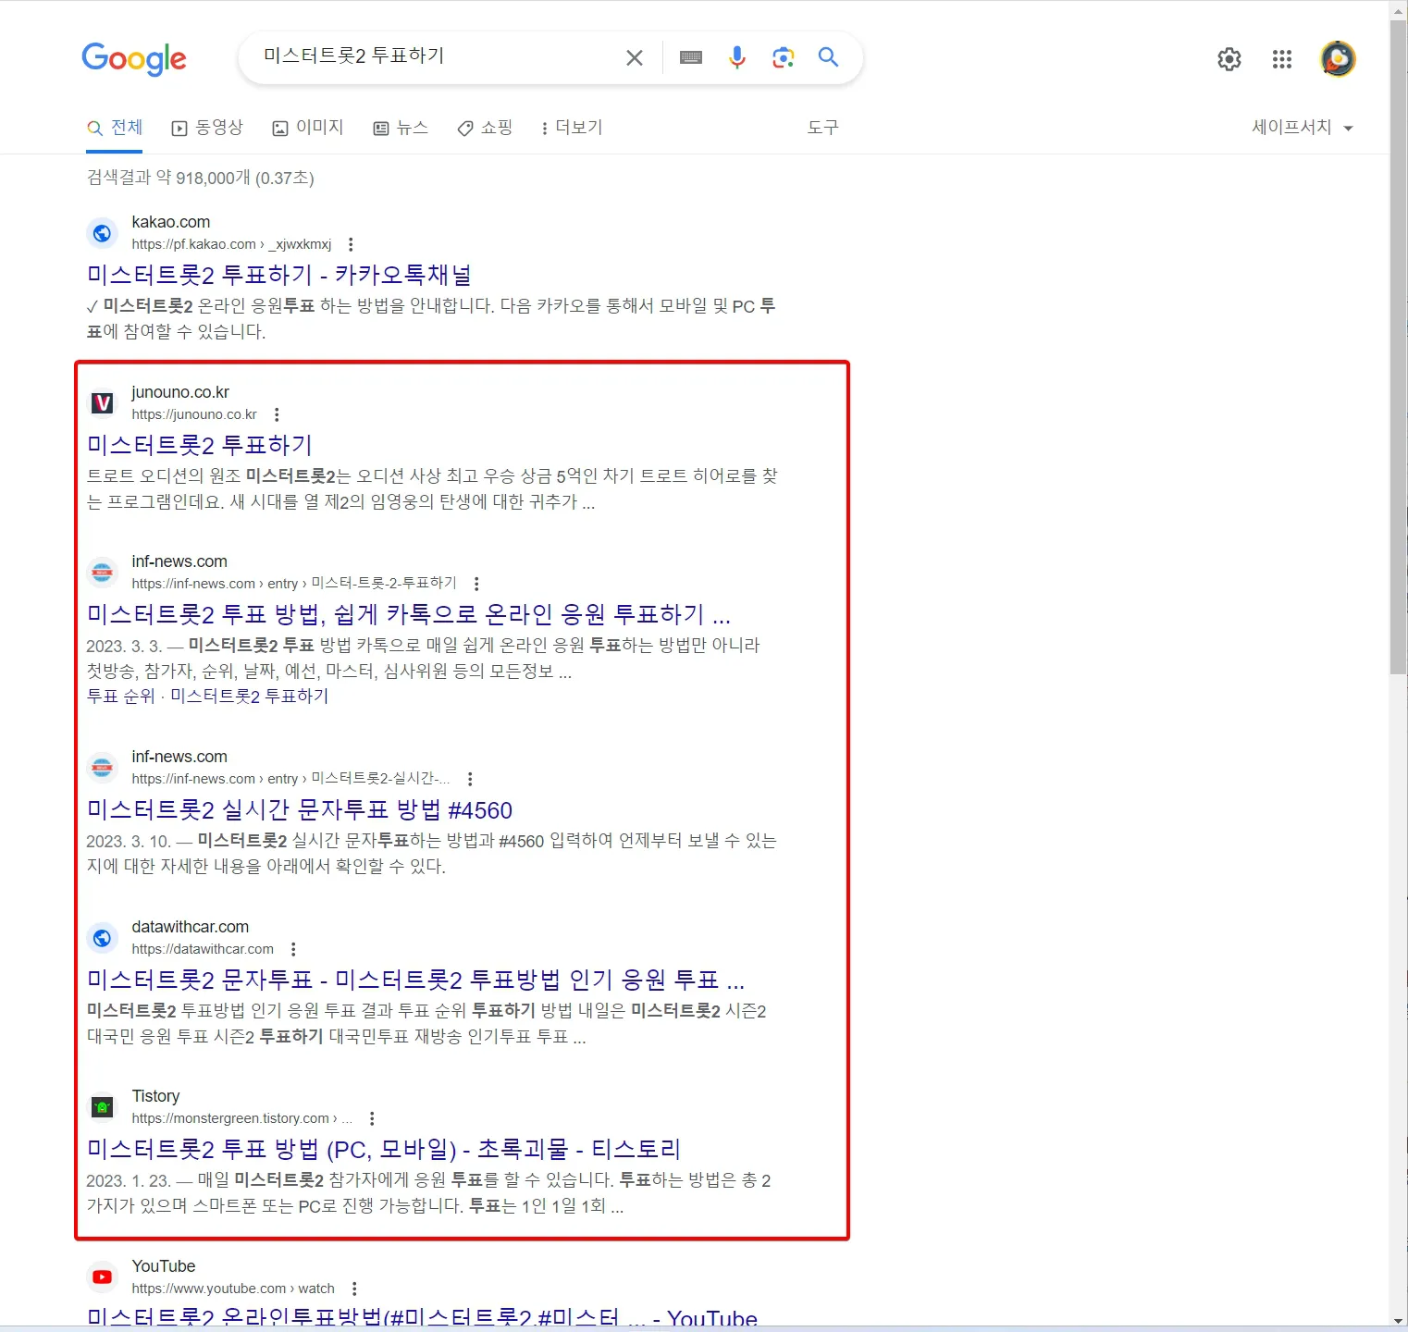
Task: Click the magnifier search button
Action: [829, 57]
